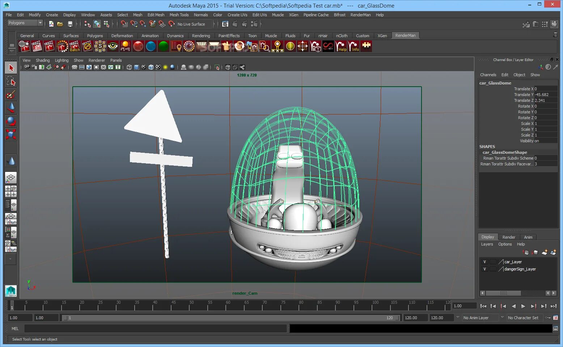563x347 pixels.
Task: Click the Batch render shelf icon
Action: (x=75, y=46)
